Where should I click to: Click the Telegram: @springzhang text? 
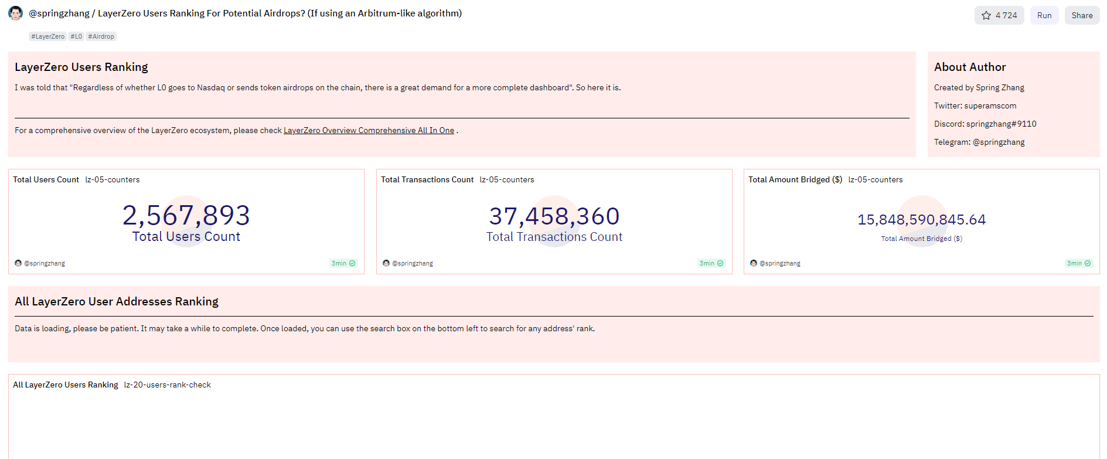click(979, 142)
